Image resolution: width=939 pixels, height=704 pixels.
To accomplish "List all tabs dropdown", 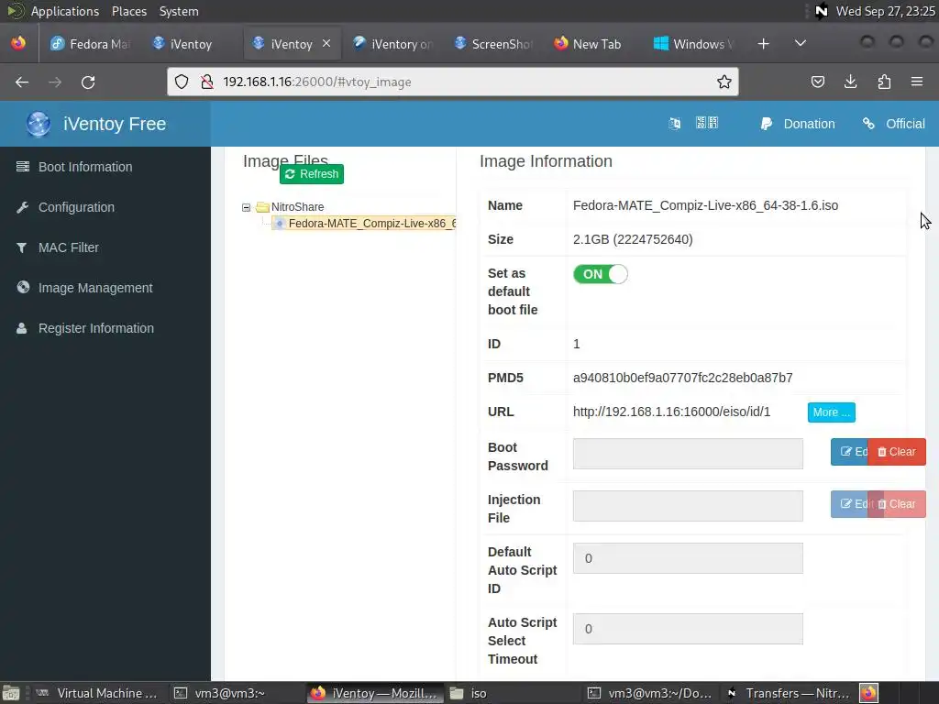I will point(800,44).
